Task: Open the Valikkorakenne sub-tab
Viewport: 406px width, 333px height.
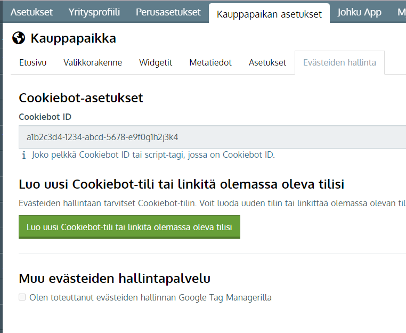Action: coord(93,63)
